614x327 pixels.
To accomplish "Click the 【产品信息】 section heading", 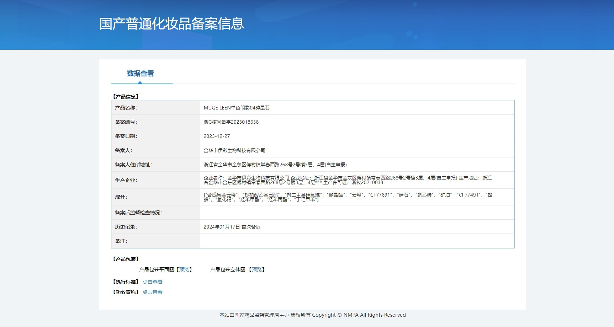I will (x=126, y=97).
